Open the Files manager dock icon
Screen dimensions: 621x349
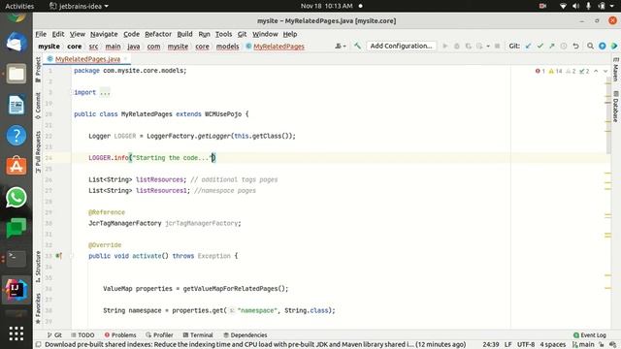(x=16, y=74)
